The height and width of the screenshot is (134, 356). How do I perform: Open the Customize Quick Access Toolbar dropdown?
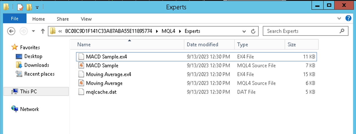(x=37, y=7)
